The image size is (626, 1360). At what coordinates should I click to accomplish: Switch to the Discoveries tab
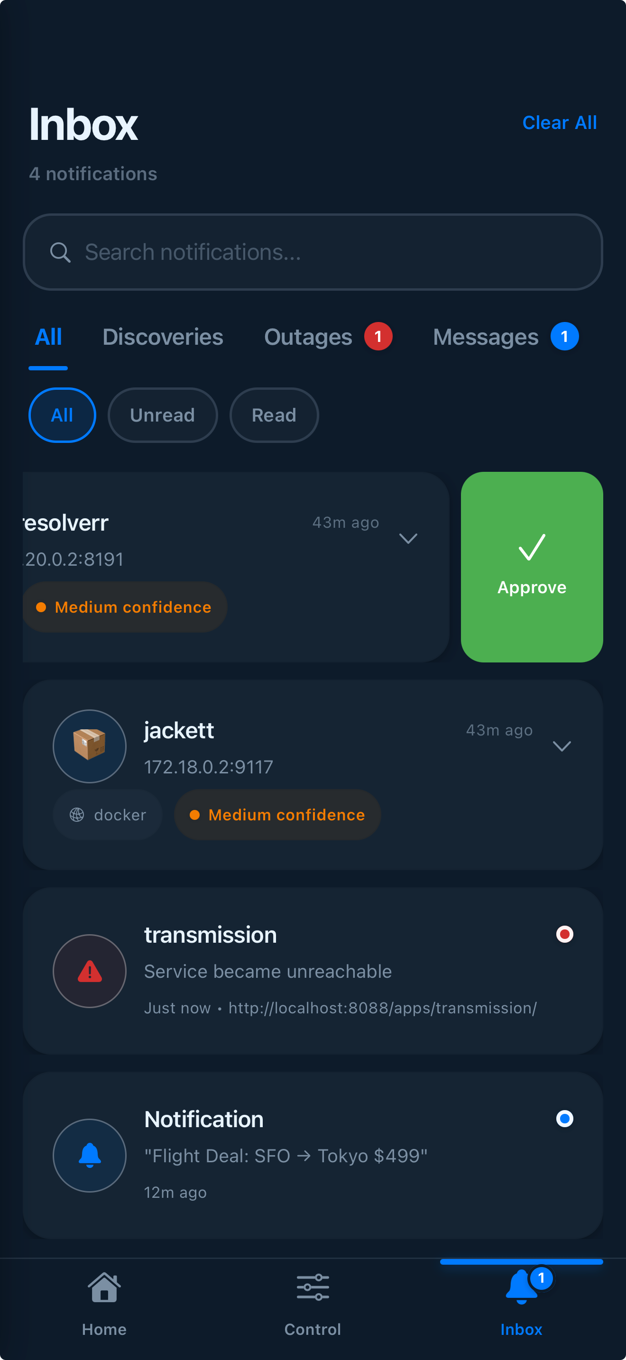(x=163, y=337)
